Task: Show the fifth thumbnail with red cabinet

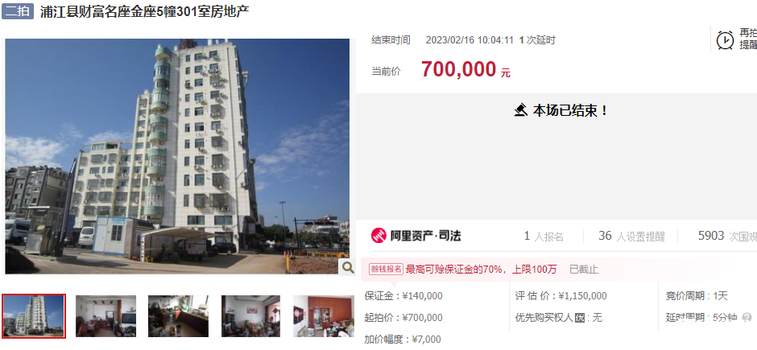Action: [x=324, y=316]
